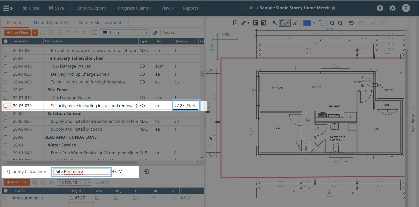Add a new plan page
The width and height of the screenshot is (419, 207).
235,23
